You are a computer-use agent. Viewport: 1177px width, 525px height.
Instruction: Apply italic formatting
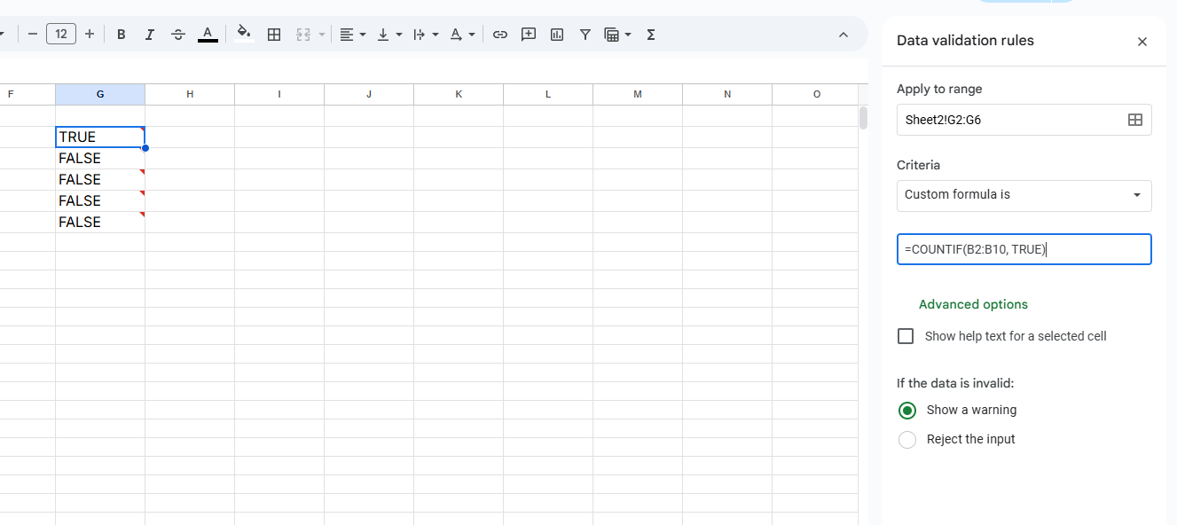click(150, 35)
